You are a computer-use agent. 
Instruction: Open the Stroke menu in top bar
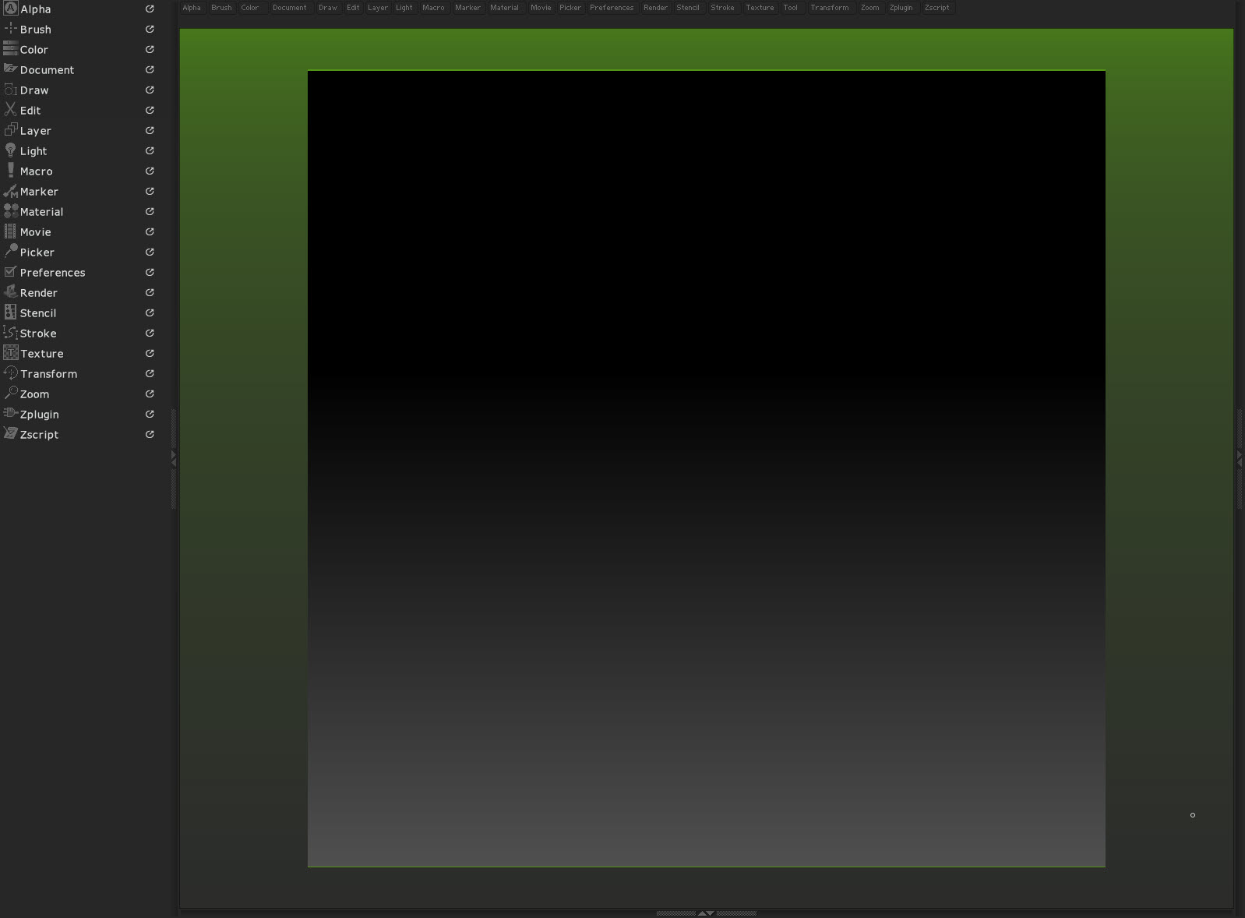[x=722, y=8]
